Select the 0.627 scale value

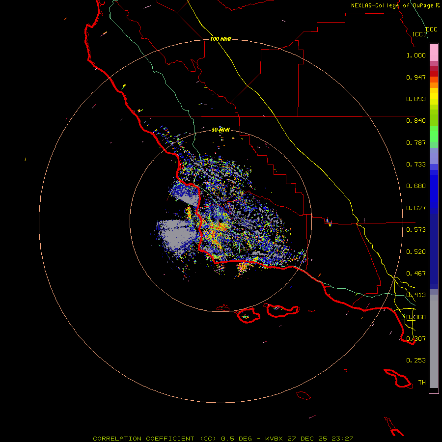(x=416, y=208)
